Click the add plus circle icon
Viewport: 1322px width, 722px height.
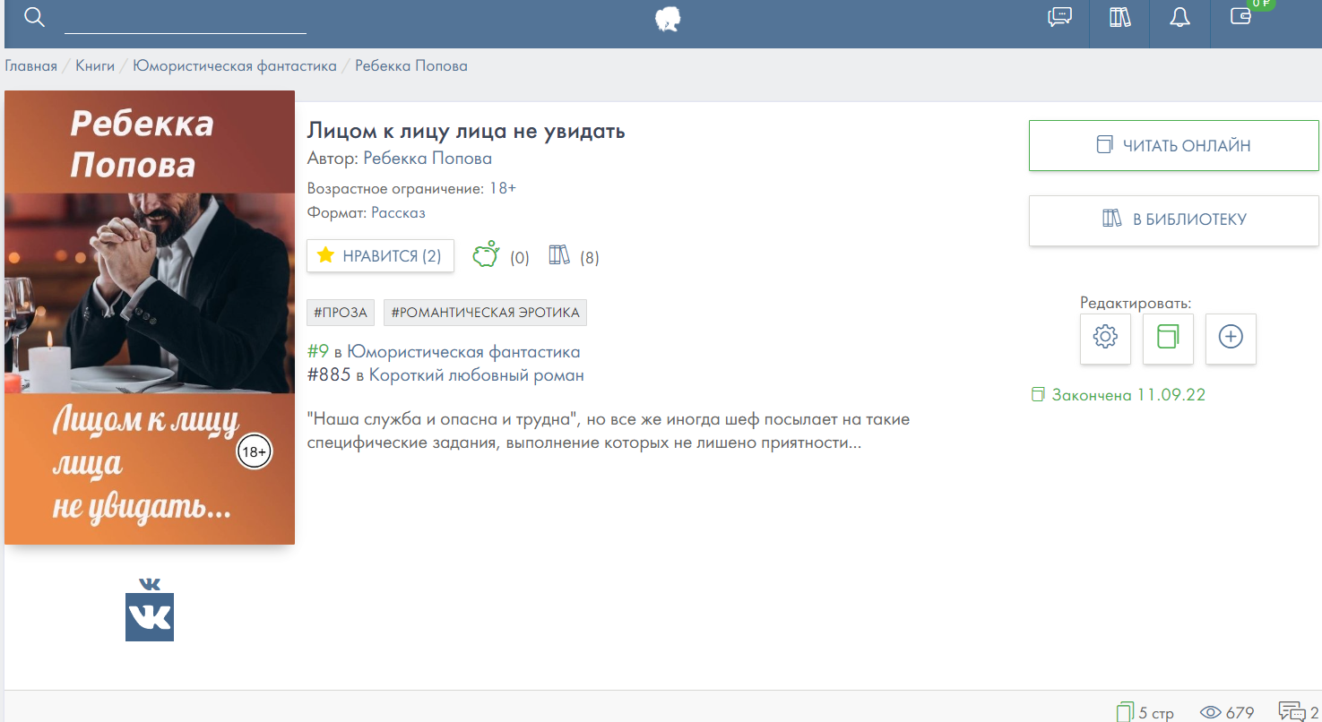pos(1231,338)
